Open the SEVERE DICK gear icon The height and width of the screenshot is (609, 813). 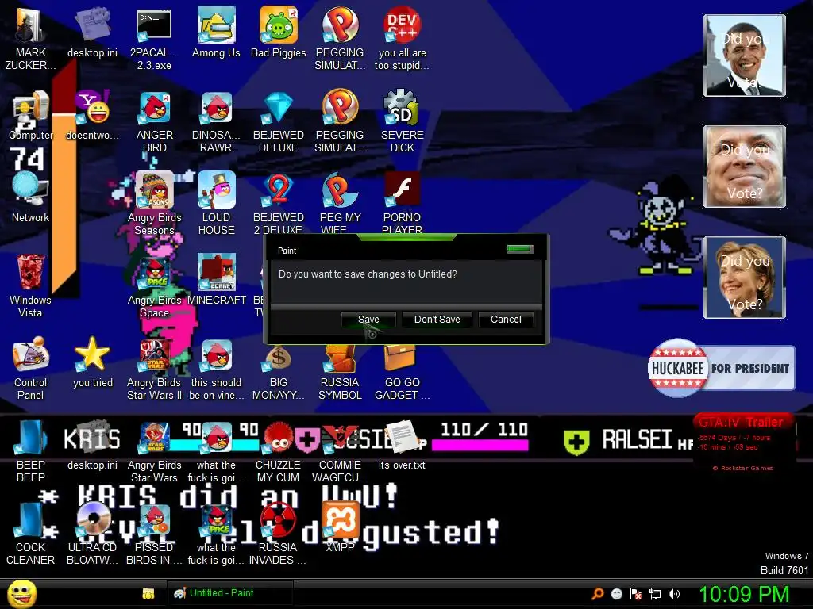[402, 121]
